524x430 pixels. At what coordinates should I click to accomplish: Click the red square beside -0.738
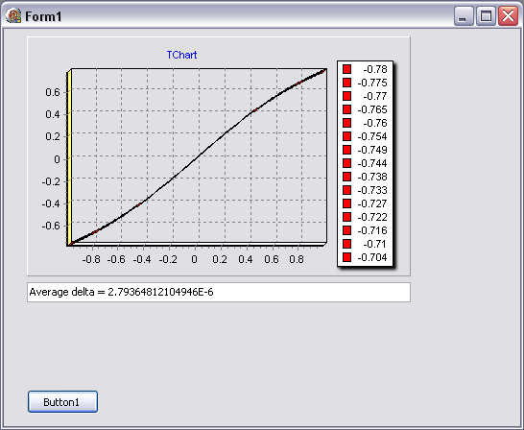coord(346,177)
